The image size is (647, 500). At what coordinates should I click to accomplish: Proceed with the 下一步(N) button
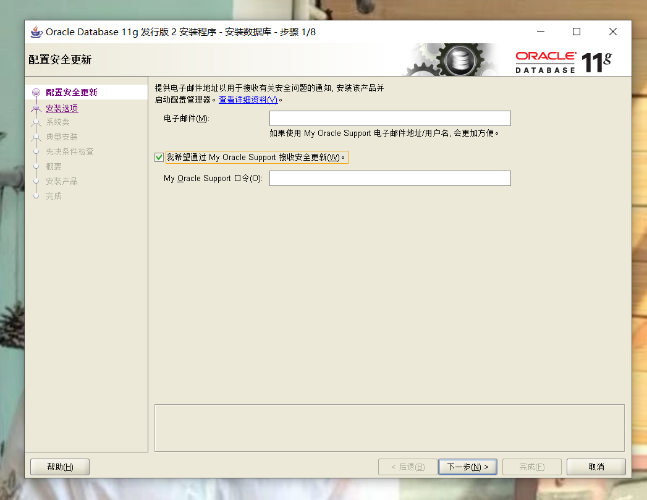coord(468,467)
